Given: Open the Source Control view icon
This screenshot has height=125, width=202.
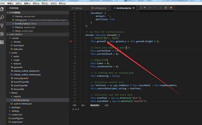Looking at the screenshot, I should 2,26.
